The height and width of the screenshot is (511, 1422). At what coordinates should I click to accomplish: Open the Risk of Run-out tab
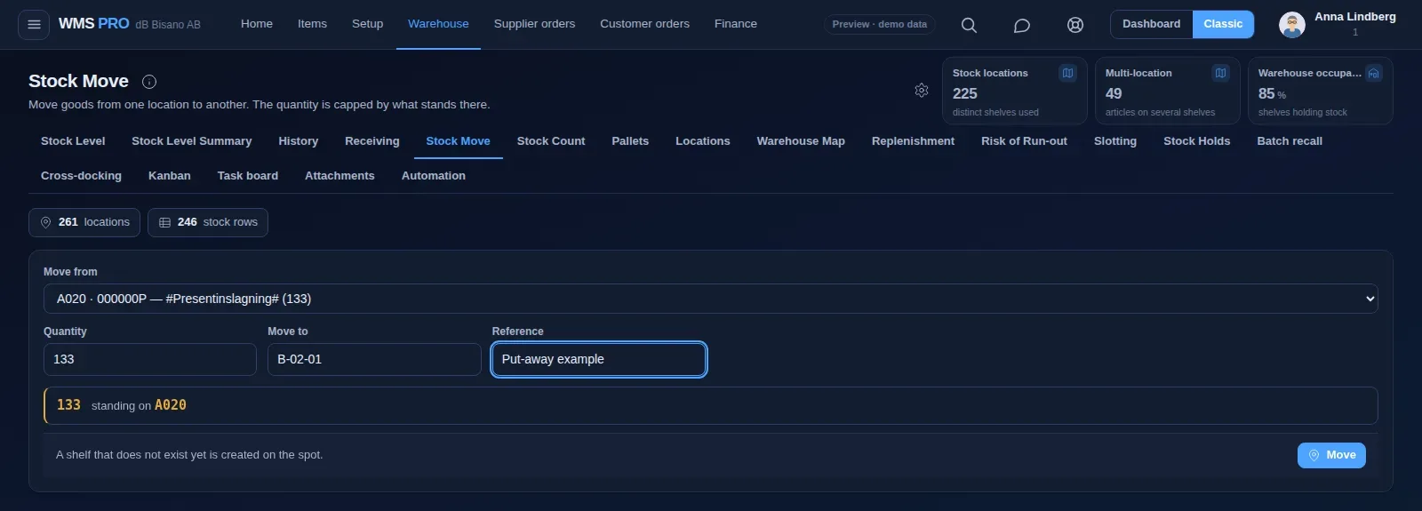tap(1024, 141)
